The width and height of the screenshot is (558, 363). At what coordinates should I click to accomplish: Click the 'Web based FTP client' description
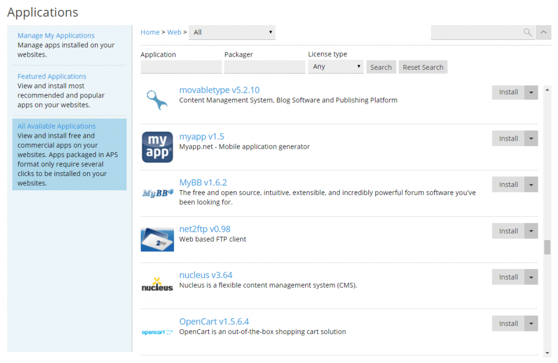[x=213, y=239]
